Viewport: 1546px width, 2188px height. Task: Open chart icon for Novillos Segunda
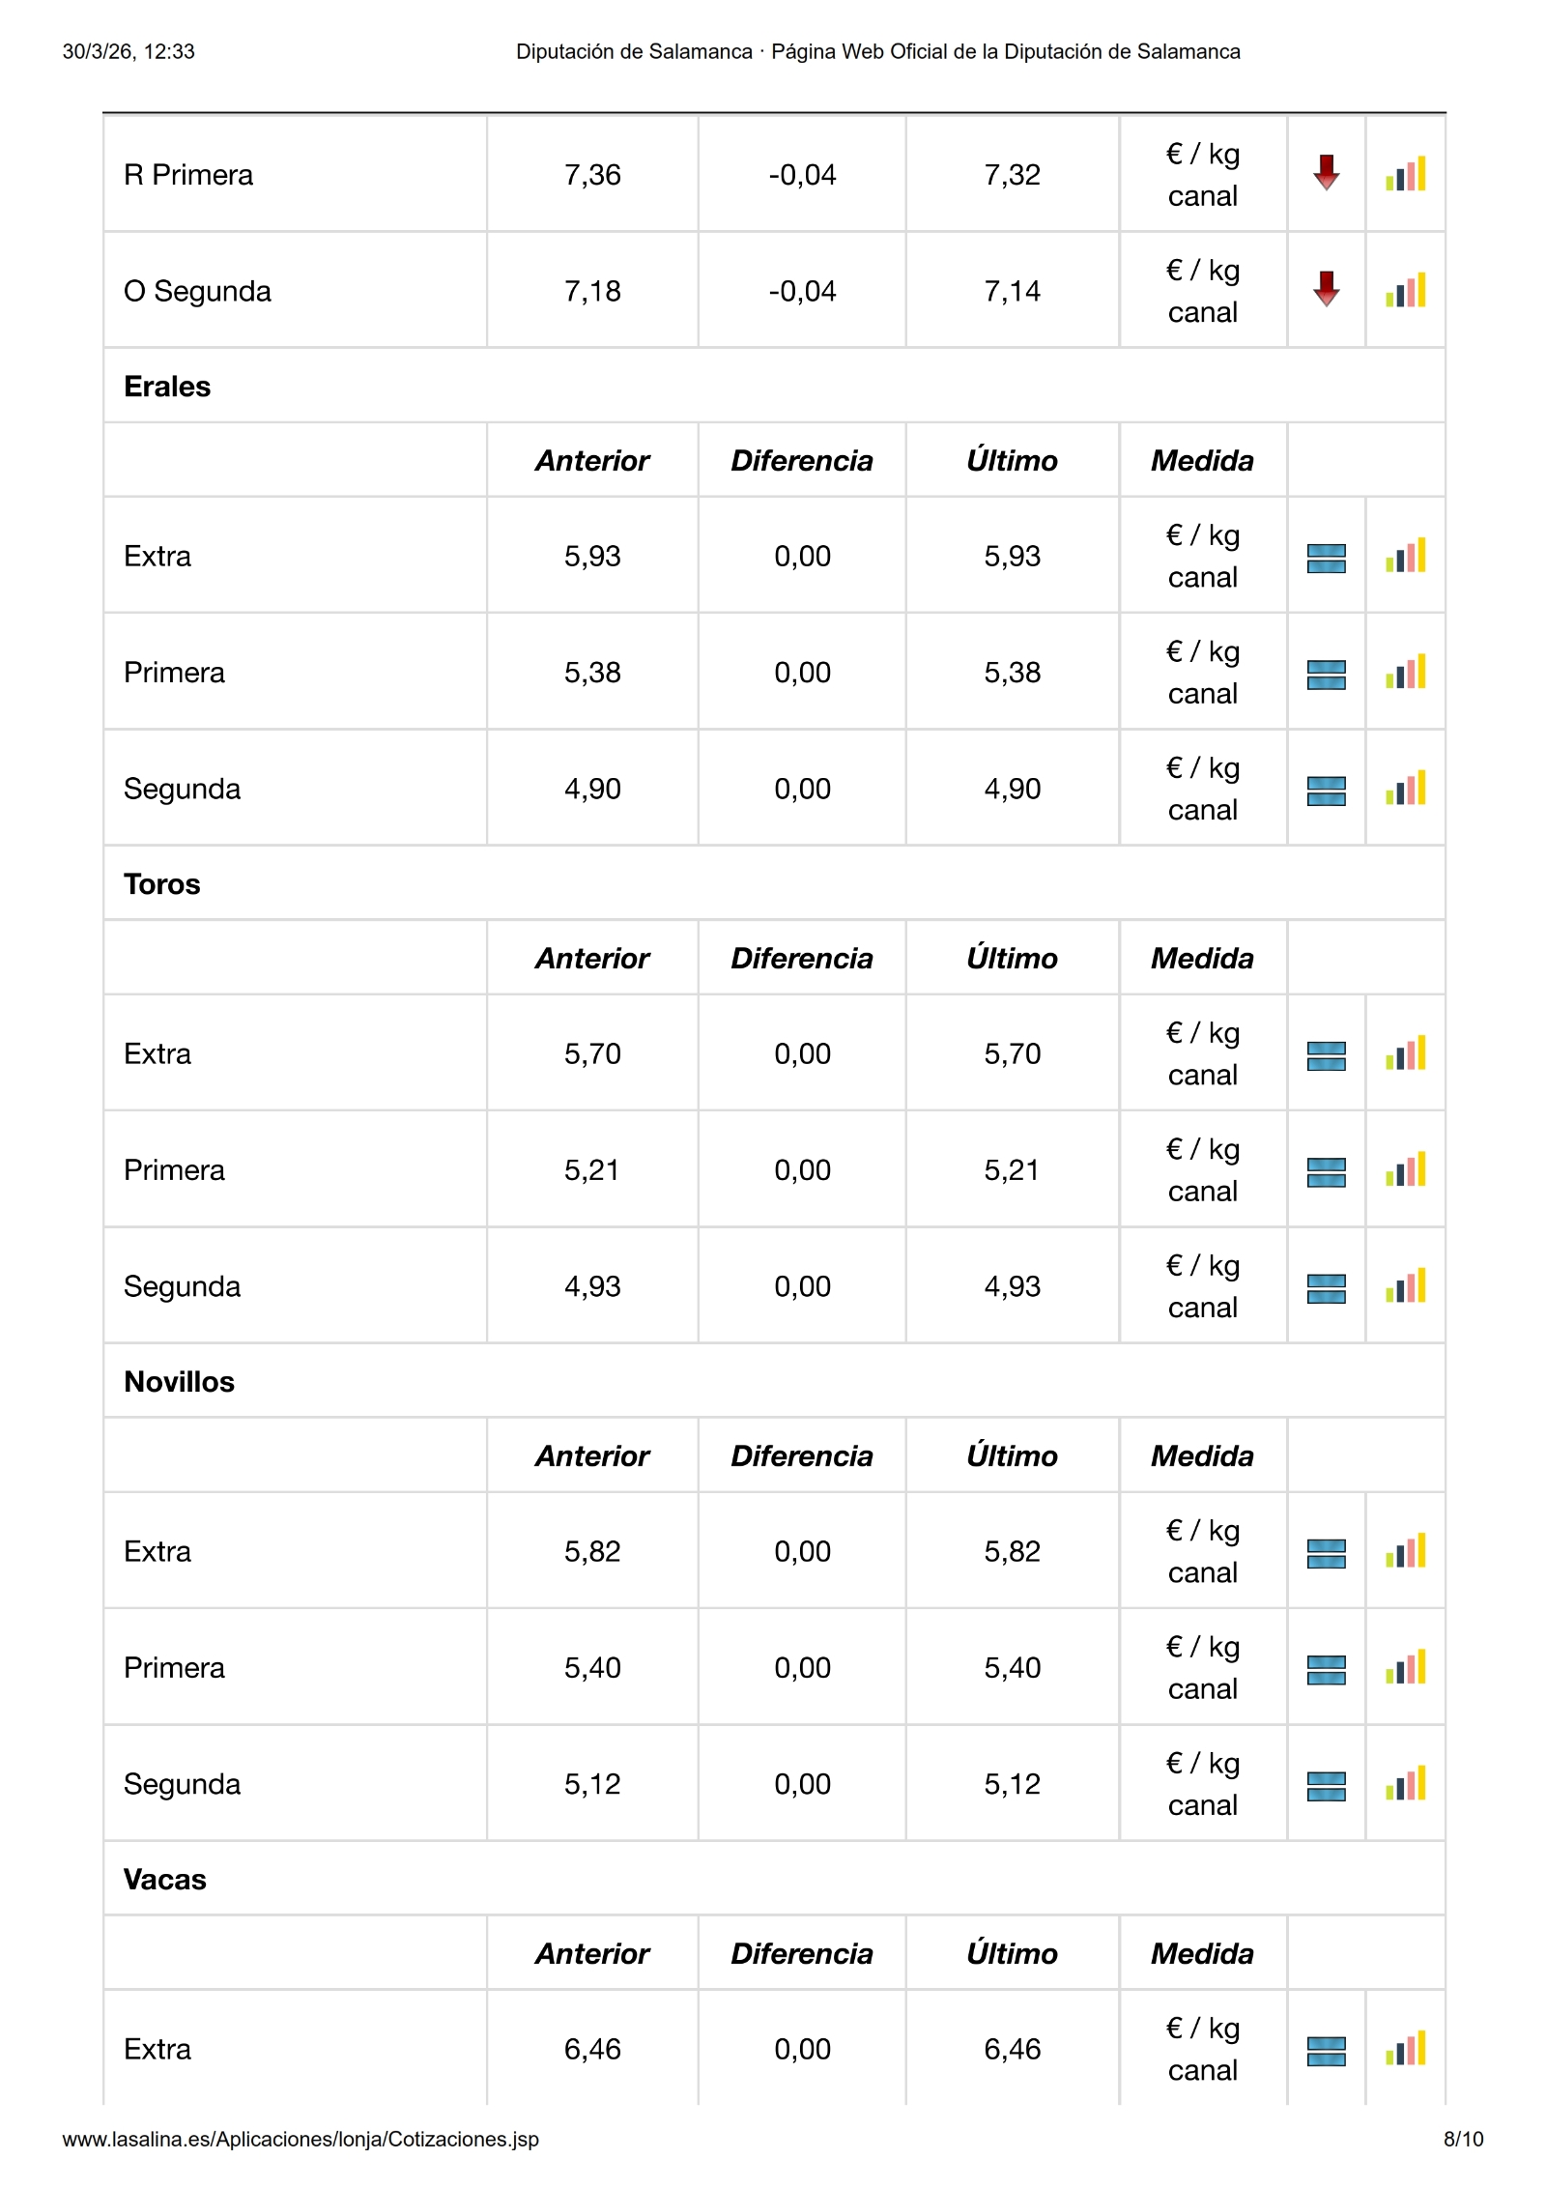(x=1405, y=1784)
